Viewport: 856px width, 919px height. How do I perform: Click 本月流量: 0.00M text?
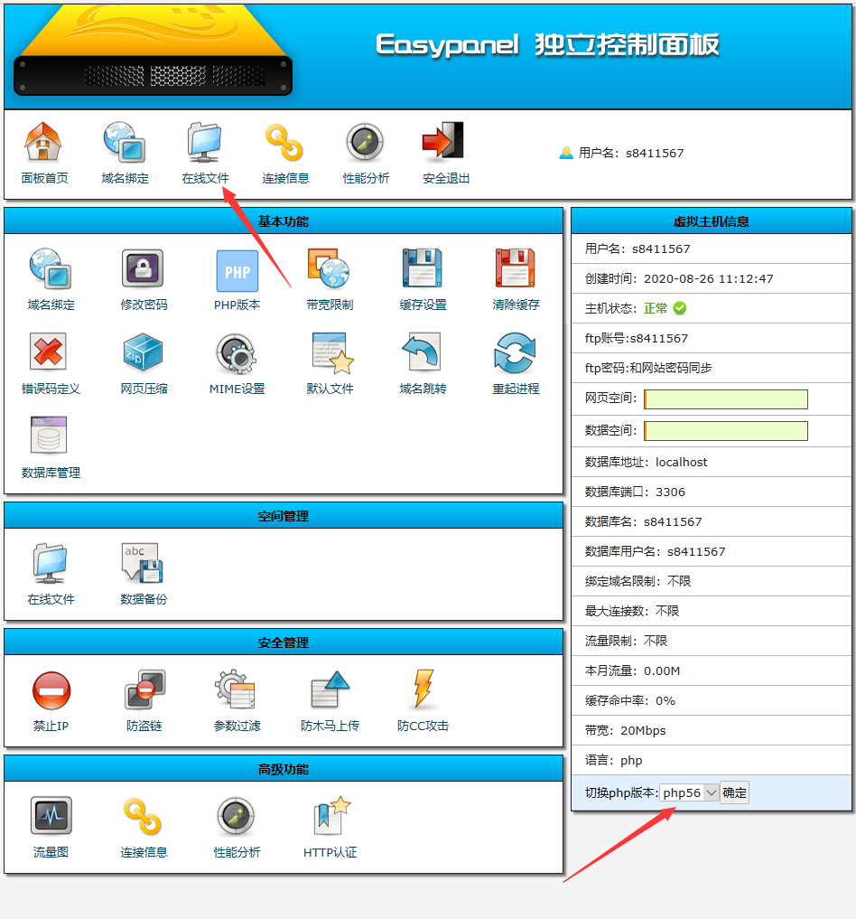point(633,670)
